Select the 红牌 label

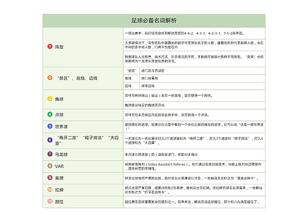coord(59,190)
